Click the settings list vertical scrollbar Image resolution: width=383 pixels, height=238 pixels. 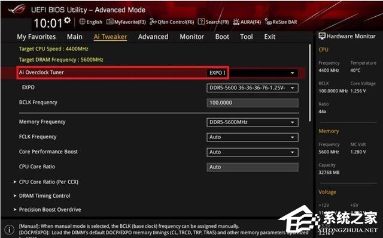point(310,83)
